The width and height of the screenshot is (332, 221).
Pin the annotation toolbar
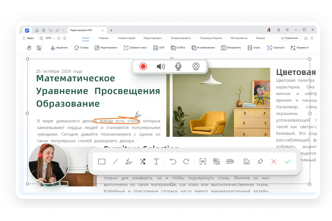pyautogui.click(x=260, y=161)
